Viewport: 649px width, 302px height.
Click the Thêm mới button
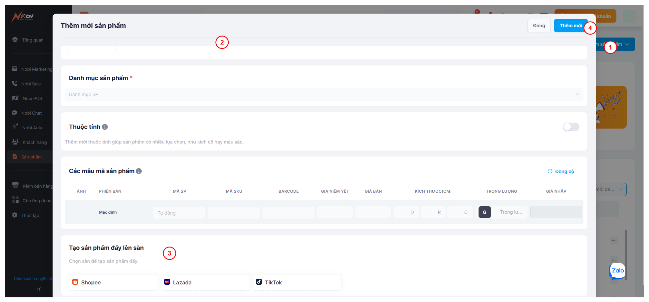pos(570,26)
